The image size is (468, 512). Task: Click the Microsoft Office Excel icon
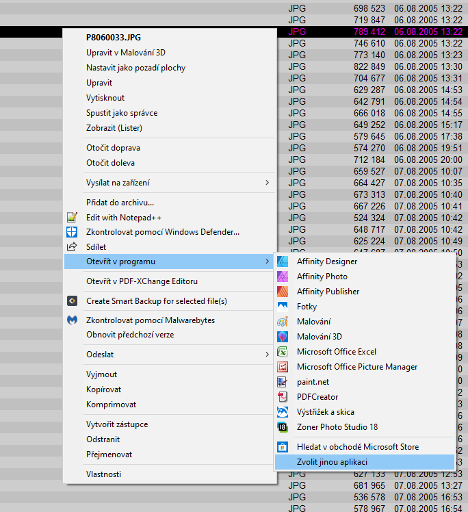[x=283, y=352]
